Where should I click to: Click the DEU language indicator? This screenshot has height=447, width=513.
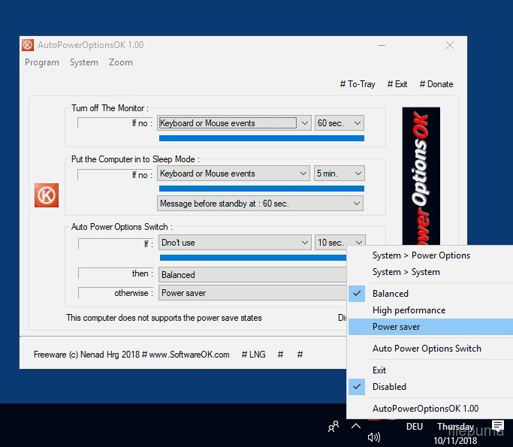(414, 427)
